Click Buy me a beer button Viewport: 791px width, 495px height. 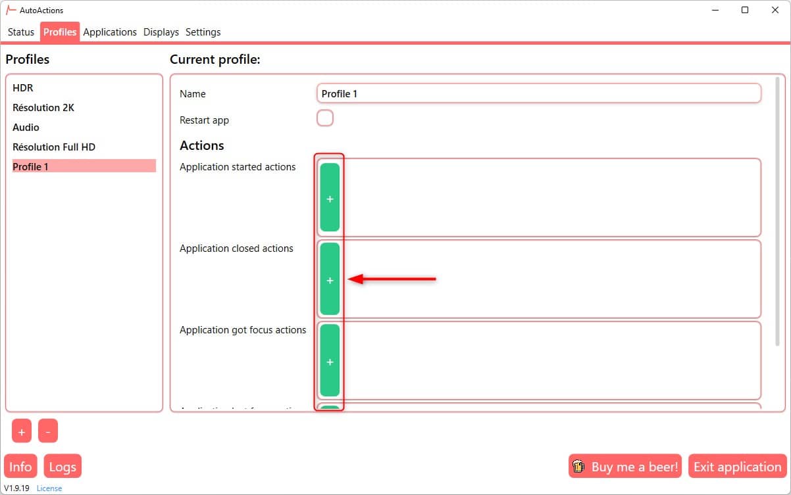625,467
